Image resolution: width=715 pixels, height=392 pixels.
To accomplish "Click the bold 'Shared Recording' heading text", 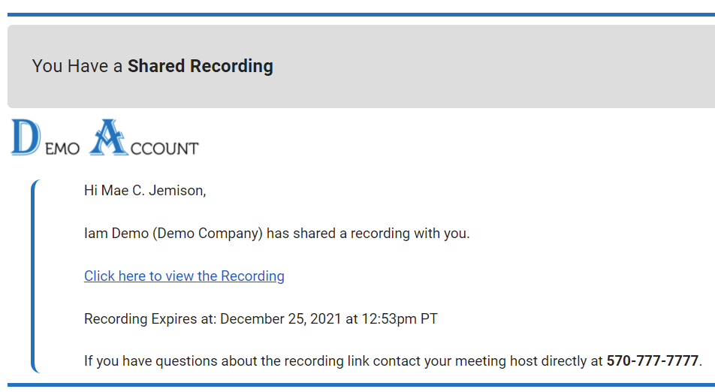I will pos(200,66).
